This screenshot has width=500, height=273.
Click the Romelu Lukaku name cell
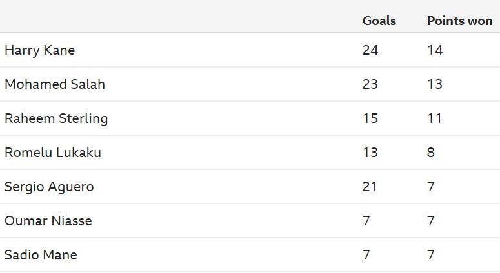(53, 153)
